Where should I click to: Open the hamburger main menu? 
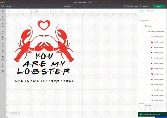click(3, 6)
